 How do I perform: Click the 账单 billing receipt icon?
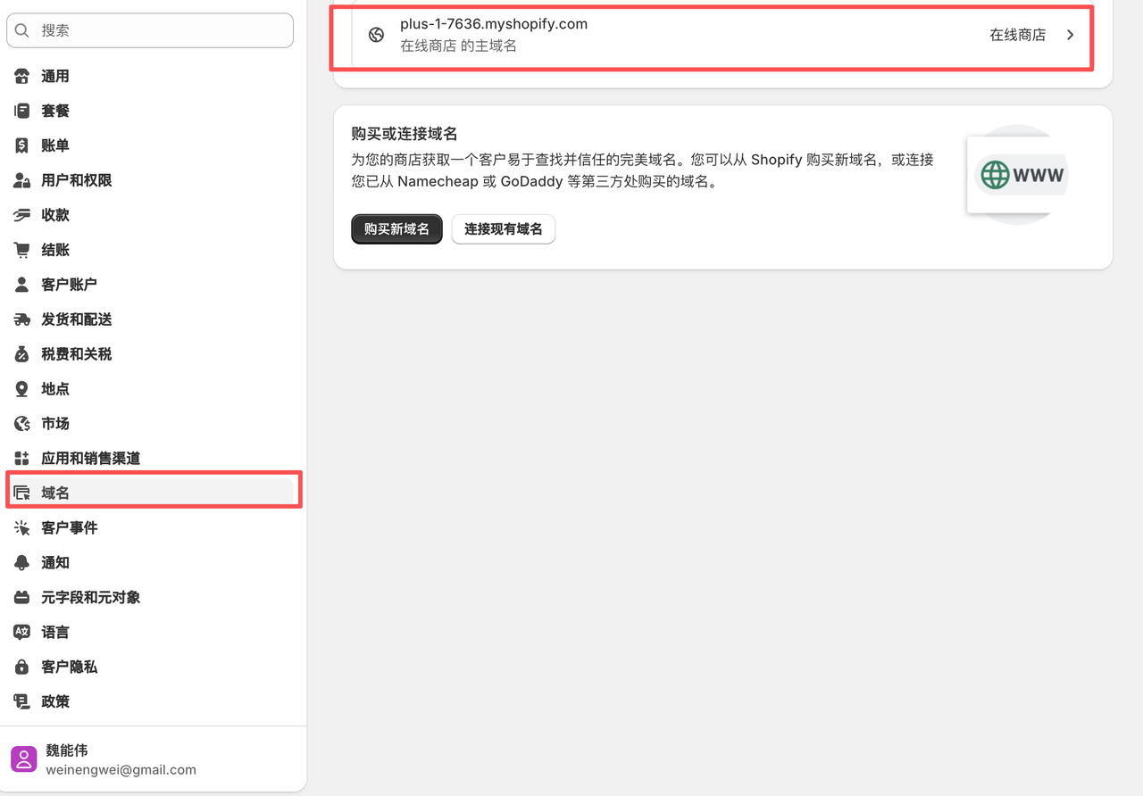point(22,146)
